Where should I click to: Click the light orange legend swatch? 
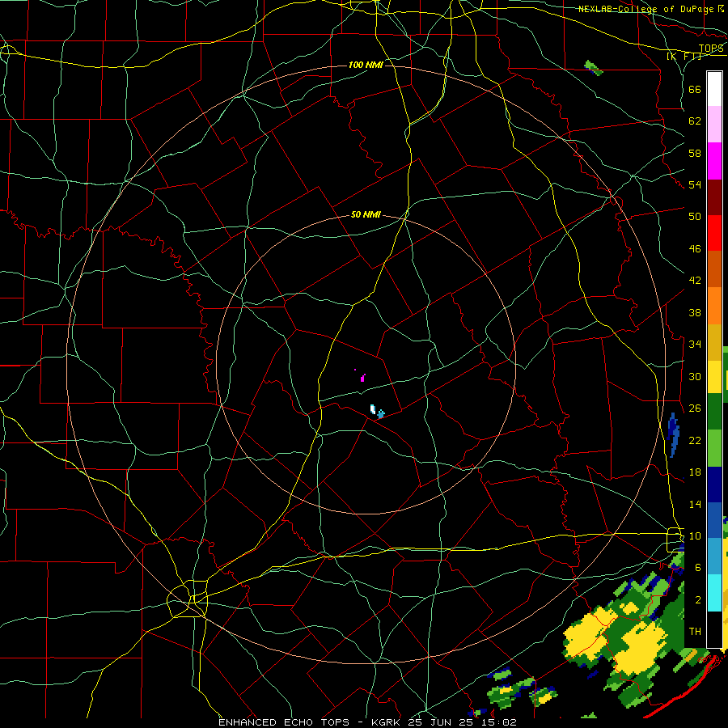click(x=714, y=306)
